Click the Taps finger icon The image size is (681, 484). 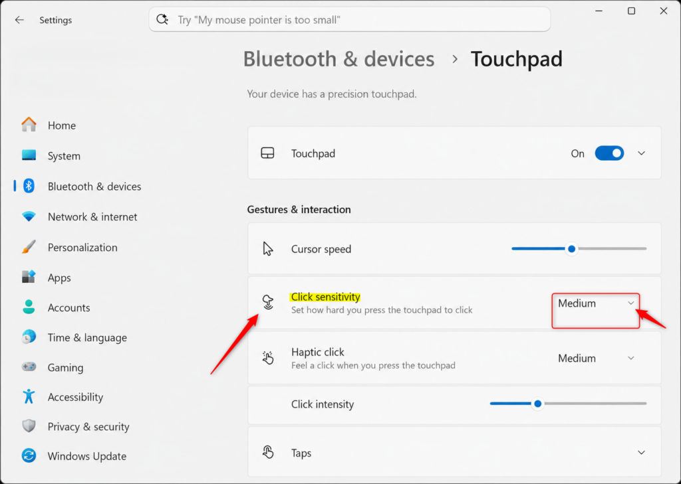[268, 453]
